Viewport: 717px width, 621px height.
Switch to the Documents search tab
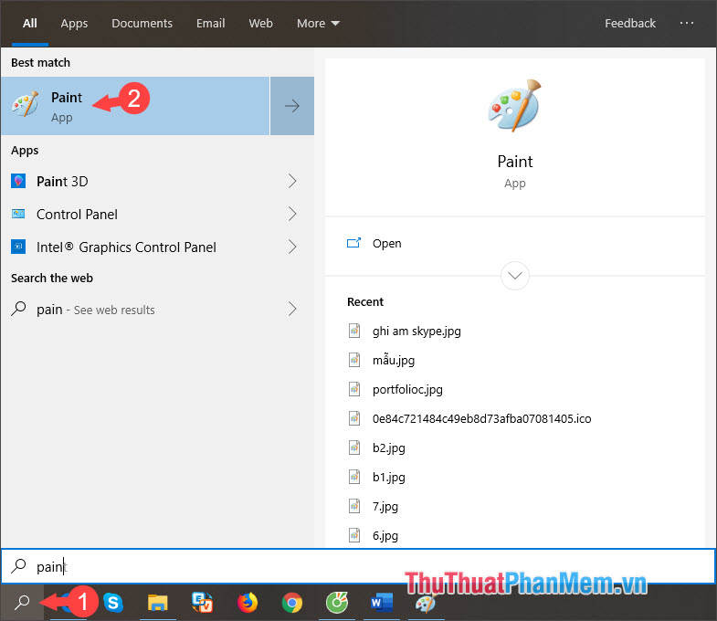click(142, 23)
